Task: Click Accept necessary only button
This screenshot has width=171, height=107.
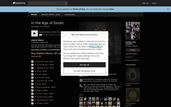Action: pyautogui.click(x=84, y=71)
